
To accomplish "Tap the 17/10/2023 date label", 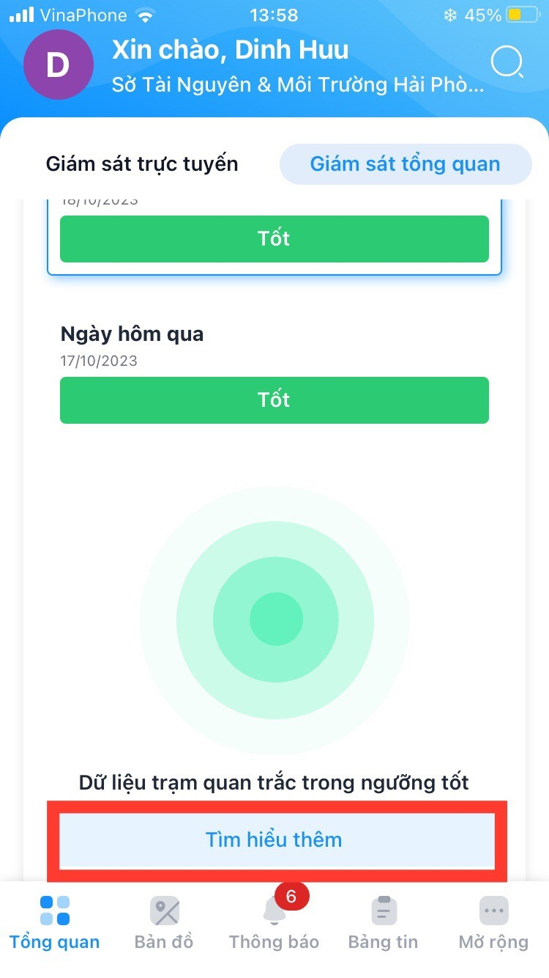I will pos(99,361).
